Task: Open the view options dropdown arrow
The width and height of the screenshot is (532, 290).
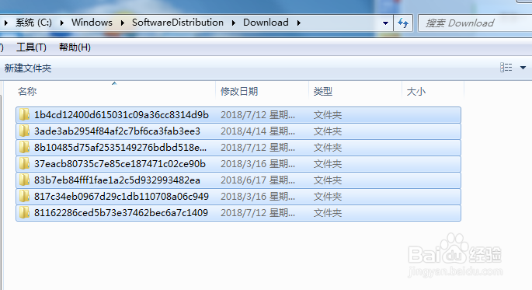Action: coord(523,68)
